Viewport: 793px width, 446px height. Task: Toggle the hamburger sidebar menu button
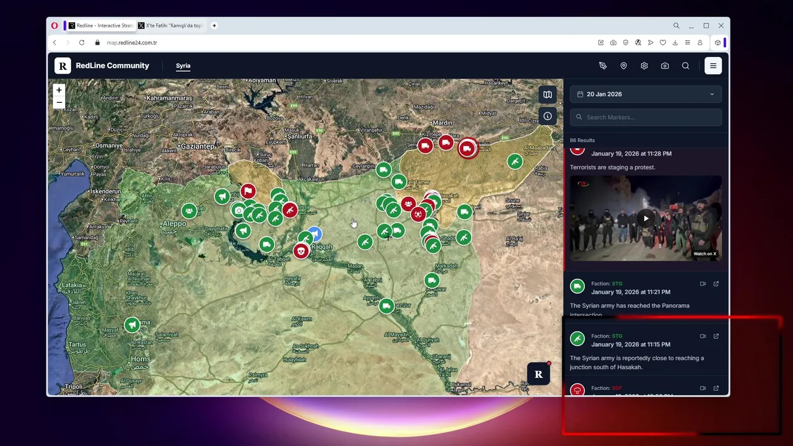713,66
